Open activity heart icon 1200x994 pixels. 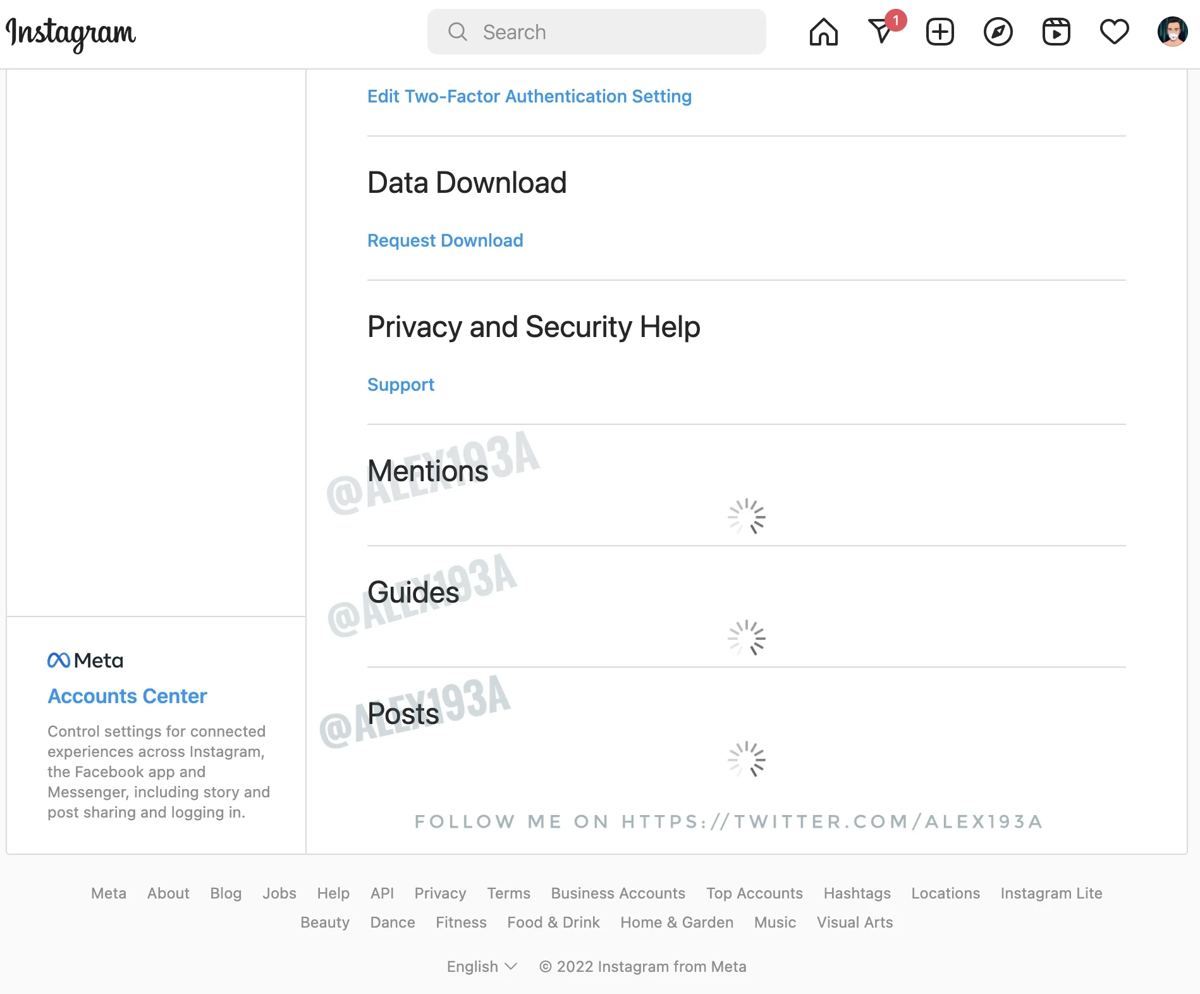(x=1114, y=32)
